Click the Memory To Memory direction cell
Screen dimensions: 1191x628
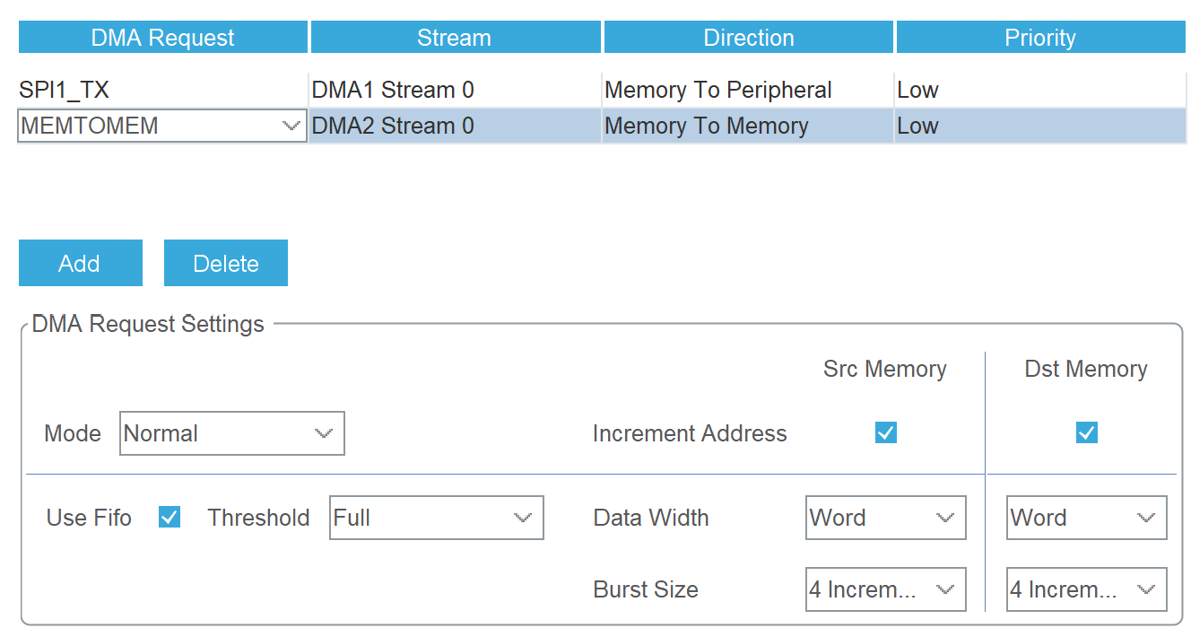coord(748,126)
